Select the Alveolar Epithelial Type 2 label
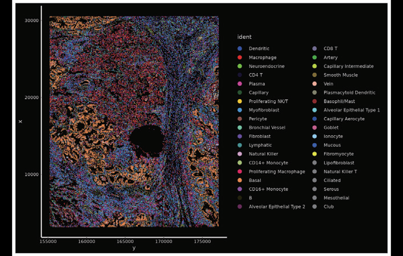This screenshot has height=256, width=403. pos(277,206)
